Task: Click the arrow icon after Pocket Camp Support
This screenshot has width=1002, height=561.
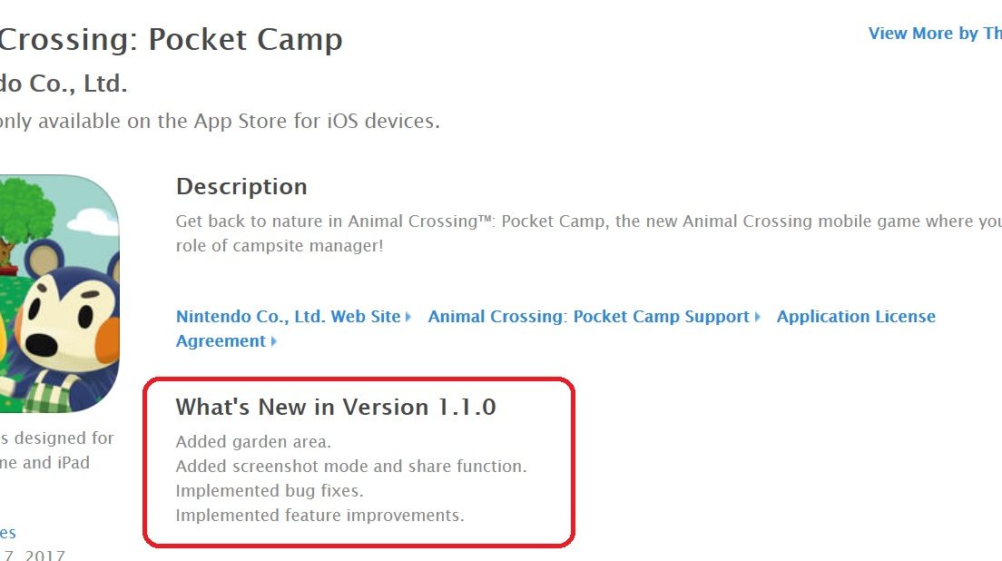Action: click(x=757, y=317)
